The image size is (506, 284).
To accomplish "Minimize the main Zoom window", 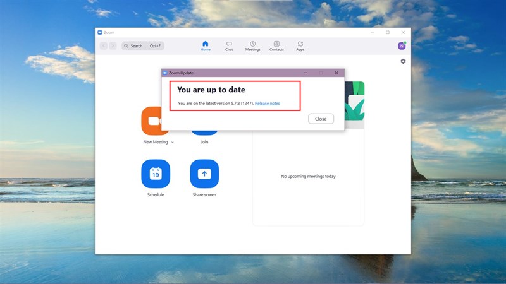I will tap(373, 32).
